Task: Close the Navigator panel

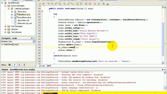Action: tap(34, 38)
